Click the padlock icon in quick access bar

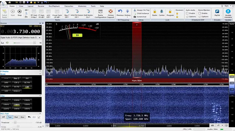pos(35,2)
